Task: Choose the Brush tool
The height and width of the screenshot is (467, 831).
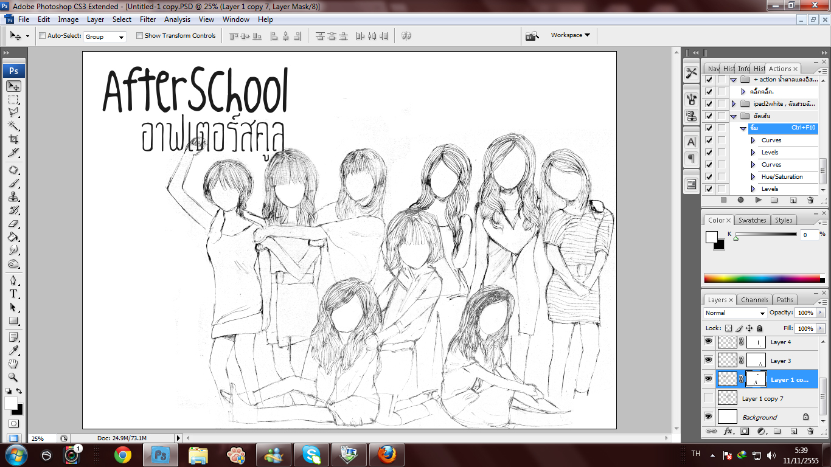Action: [x=13, y=183]
